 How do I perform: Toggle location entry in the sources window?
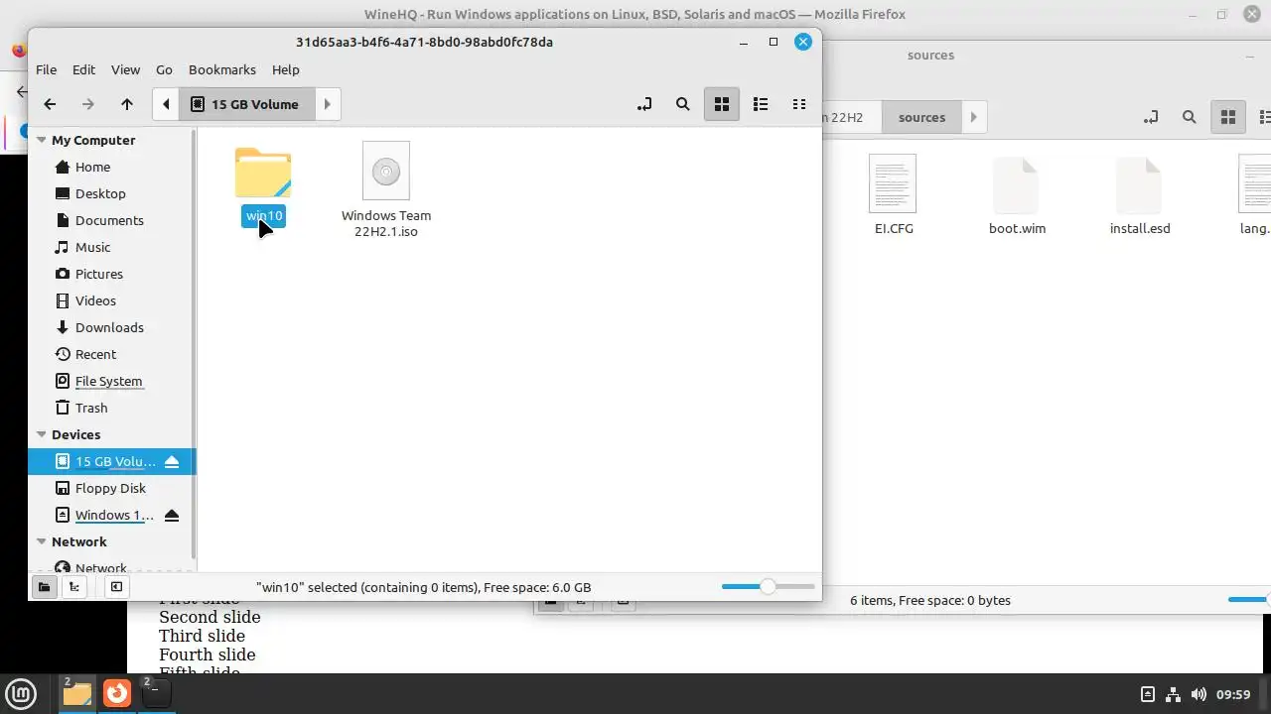click(x=1151, y=117)
